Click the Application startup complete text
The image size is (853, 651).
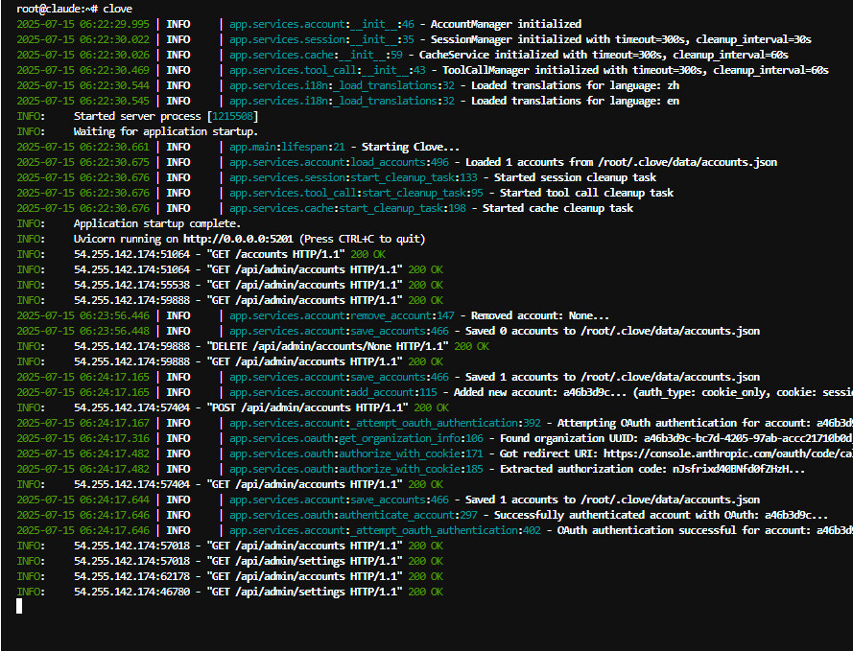156,223
